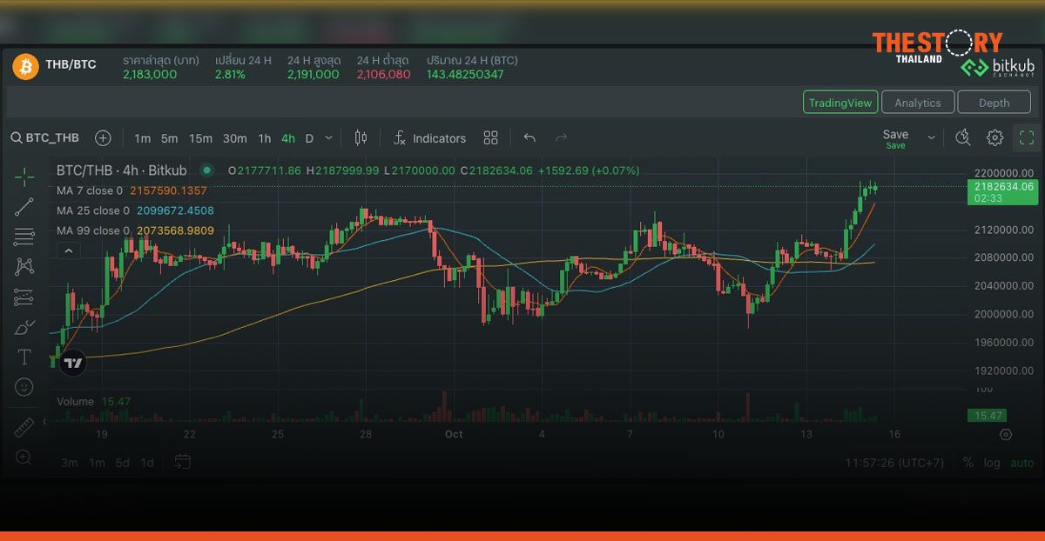Open the emoji sticker tool

pos(24,385)
